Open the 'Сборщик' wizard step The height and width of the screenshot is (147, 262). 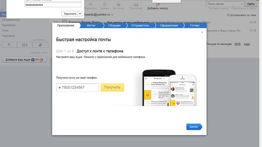(x=115, y=25)
